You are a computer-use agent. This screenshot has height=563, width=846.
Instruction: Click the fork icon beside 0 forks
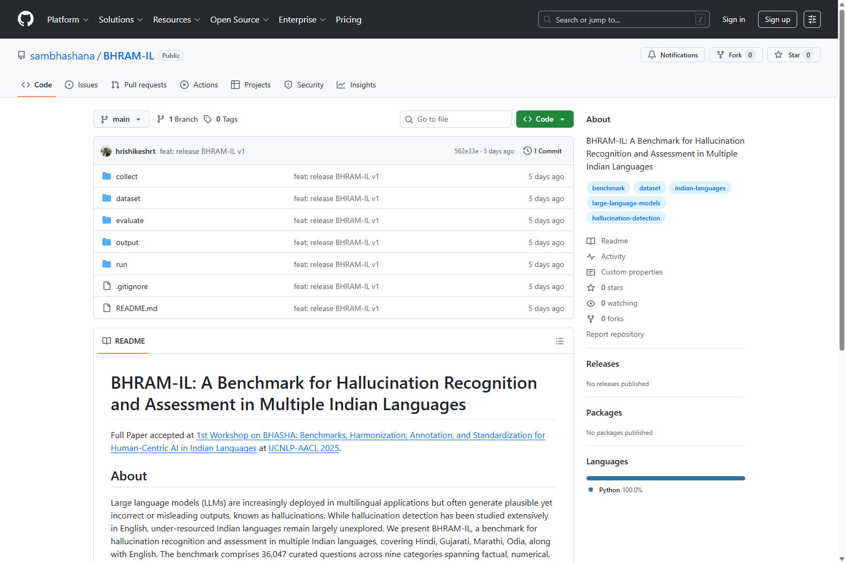pos(591,319)
